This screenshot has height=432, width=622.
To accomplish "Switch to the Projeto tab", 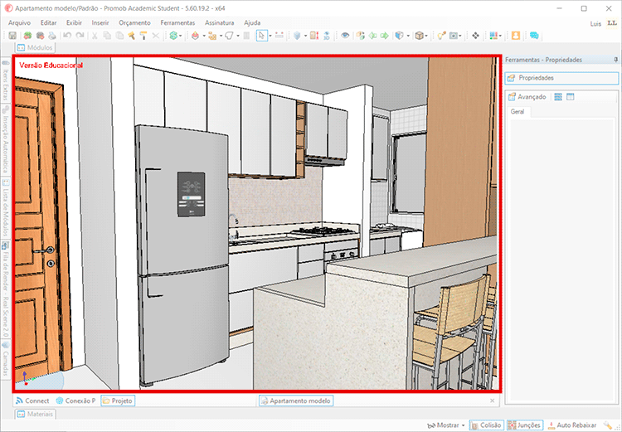I will tap(117, 400).
